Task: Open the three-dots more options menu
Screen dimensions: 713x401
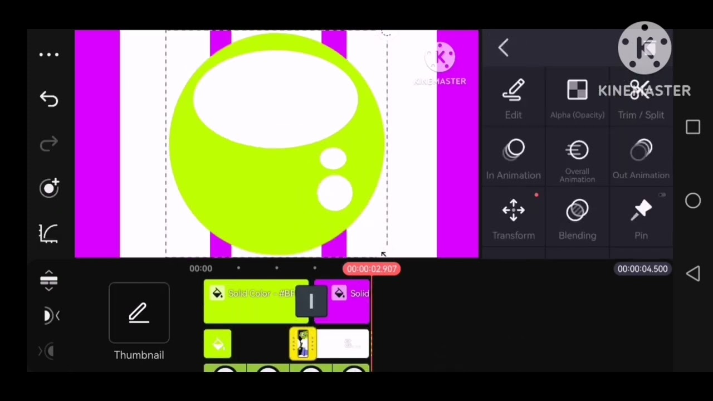Action: coord(49,55)
